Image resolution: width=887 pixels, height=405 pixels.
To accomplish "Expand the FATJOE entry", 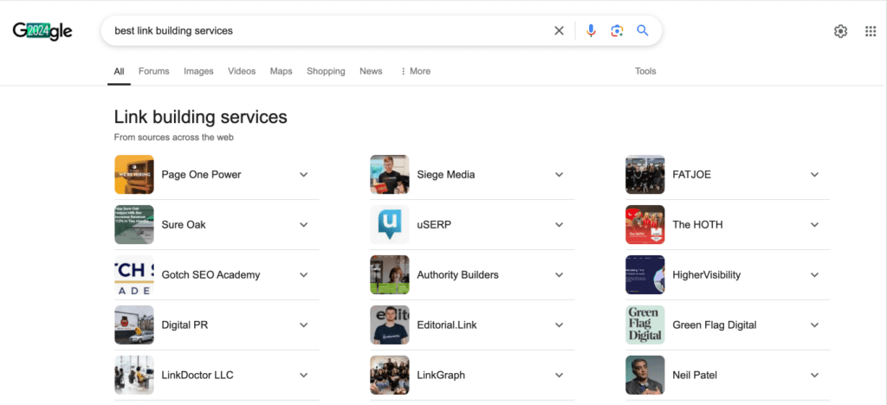I will 814,175.
